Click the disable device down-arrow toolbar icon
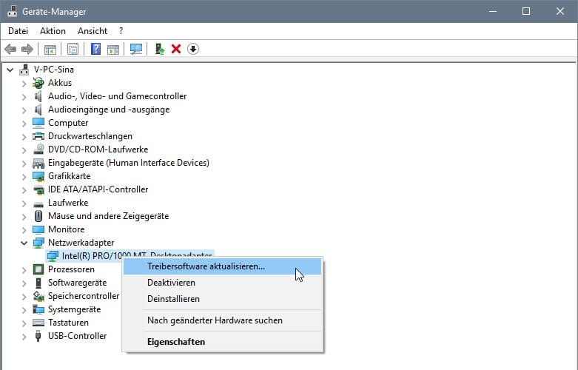The width and height of the screenshot is (578, 370). coord(193,49)
